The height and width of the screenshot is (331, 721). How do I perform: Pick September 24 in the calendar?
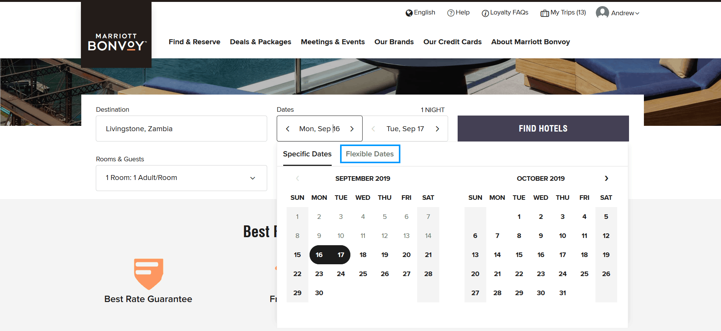pyautogui.click(x=341, y=274)
